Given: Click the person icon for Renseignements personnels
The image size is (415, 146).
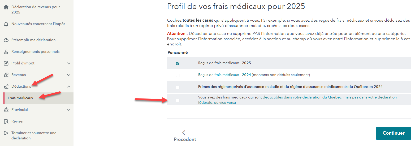Looking at the screenshot, I should 6,52.
